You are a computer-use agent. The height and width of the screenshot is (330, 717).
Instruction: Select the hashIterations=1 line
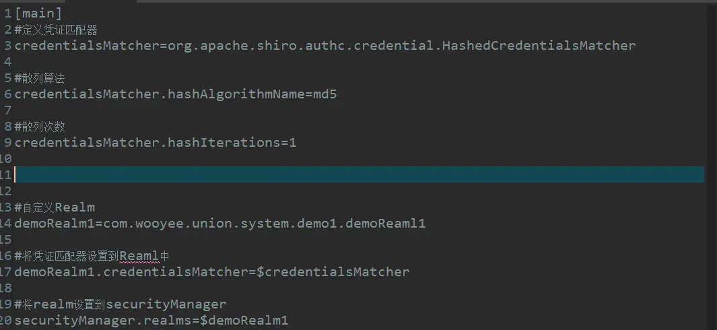(156, 143)
